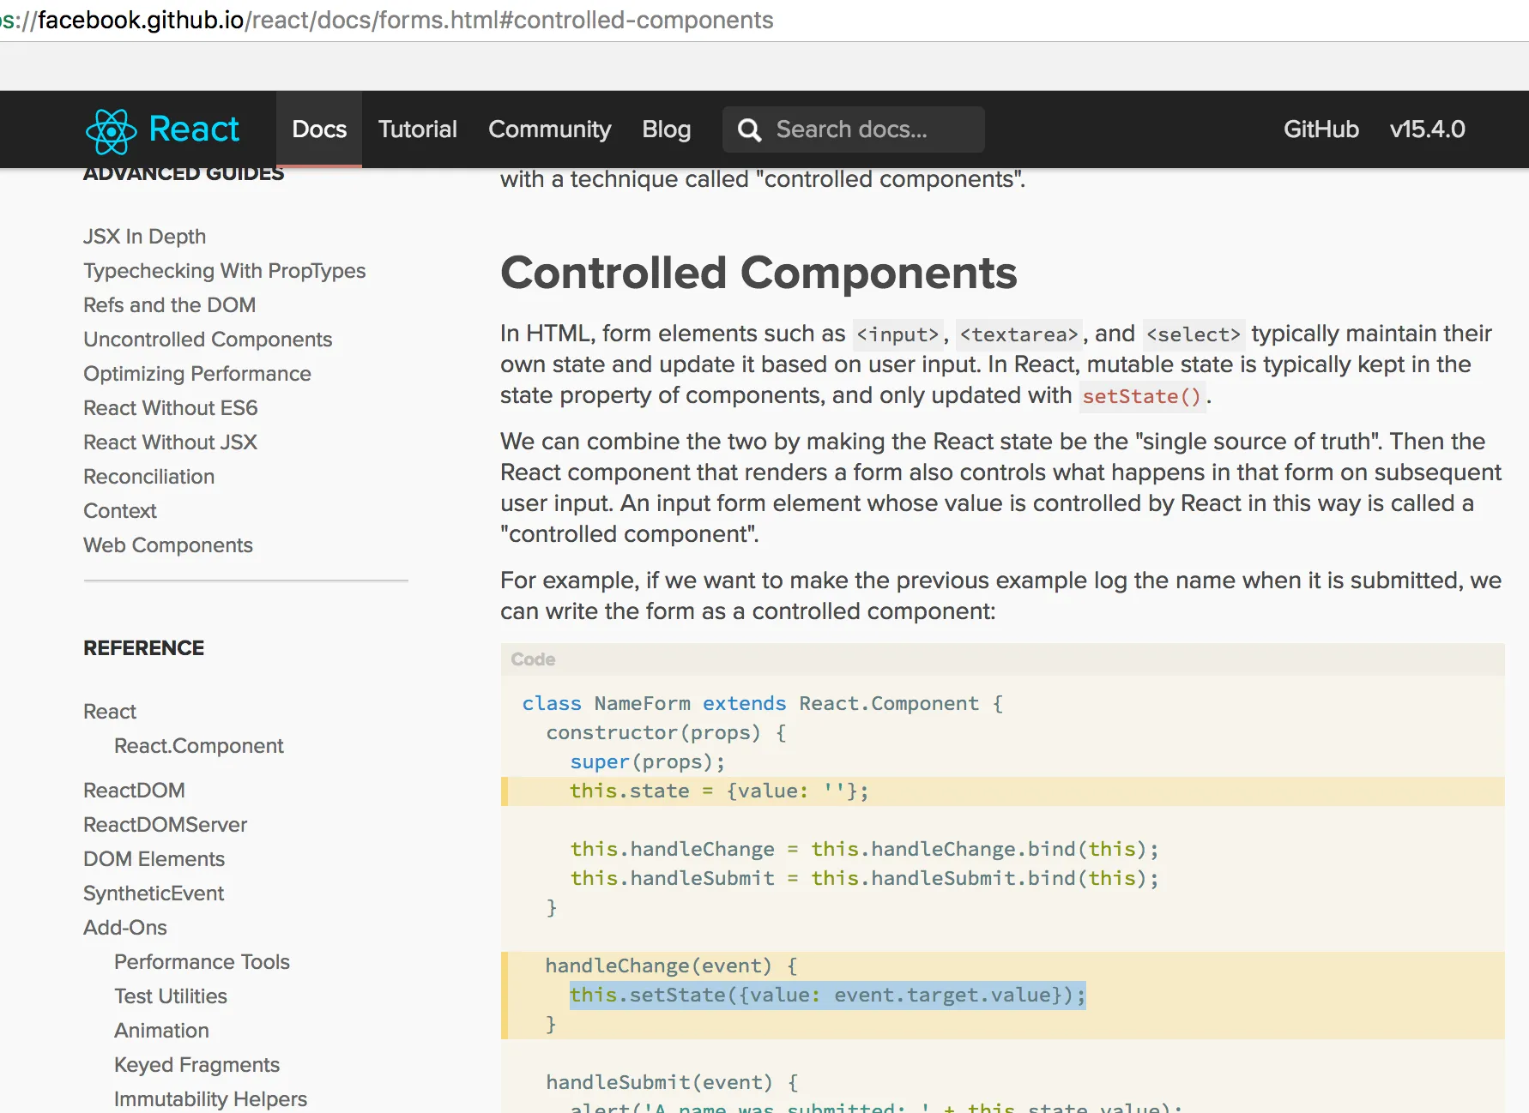Open Refs and the DOM page

(169, 305)
